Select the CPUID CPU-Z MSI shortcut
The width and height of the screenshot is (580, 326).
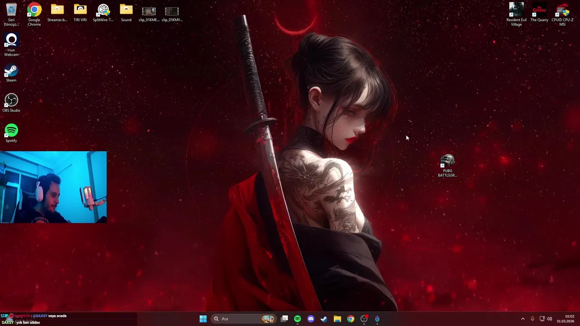(x=562, y=14)
